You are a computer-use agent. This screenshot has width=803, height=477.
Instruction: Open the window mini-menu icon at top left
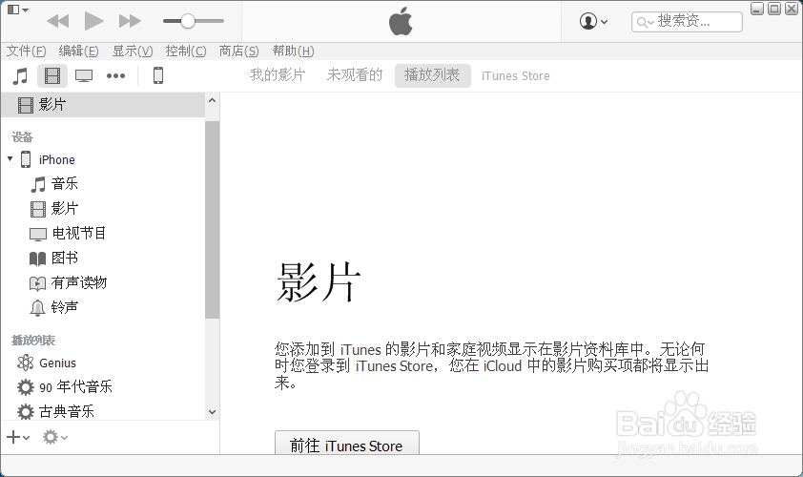click(18, 10)
